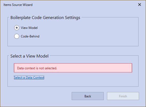Image resolution: width=146 pixels, height=107 pixels.
Task: Click the red error message text
Action: 37,68
